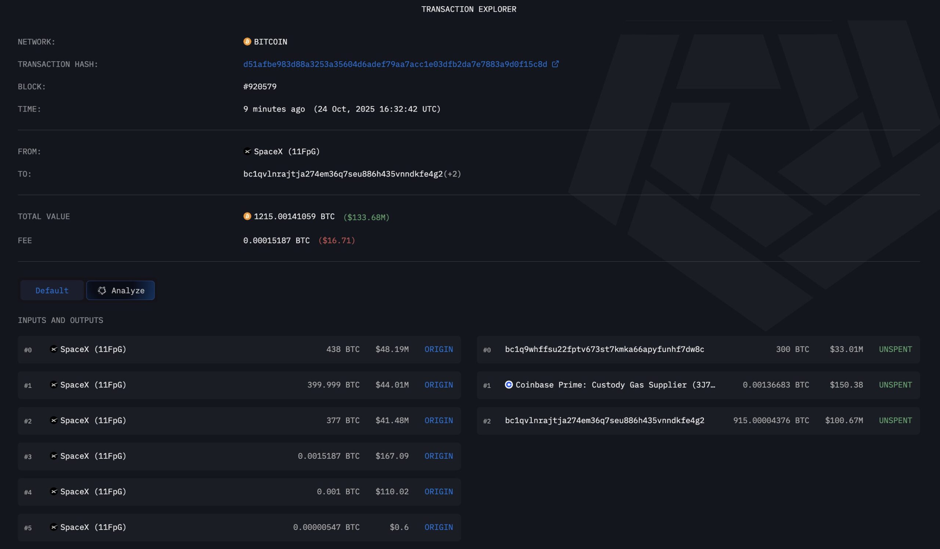Viewport: 940px width, 549px height.
Task: Open output address bc1q9whffsu22fptv673st7kmka66apyfunhf7dw8c
Action: tap(604, 349)
